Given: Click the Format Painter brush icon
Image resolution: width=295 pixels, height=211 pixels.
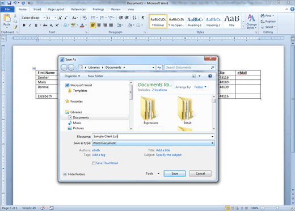Looking at the screenshot, I should pos(15,27).
